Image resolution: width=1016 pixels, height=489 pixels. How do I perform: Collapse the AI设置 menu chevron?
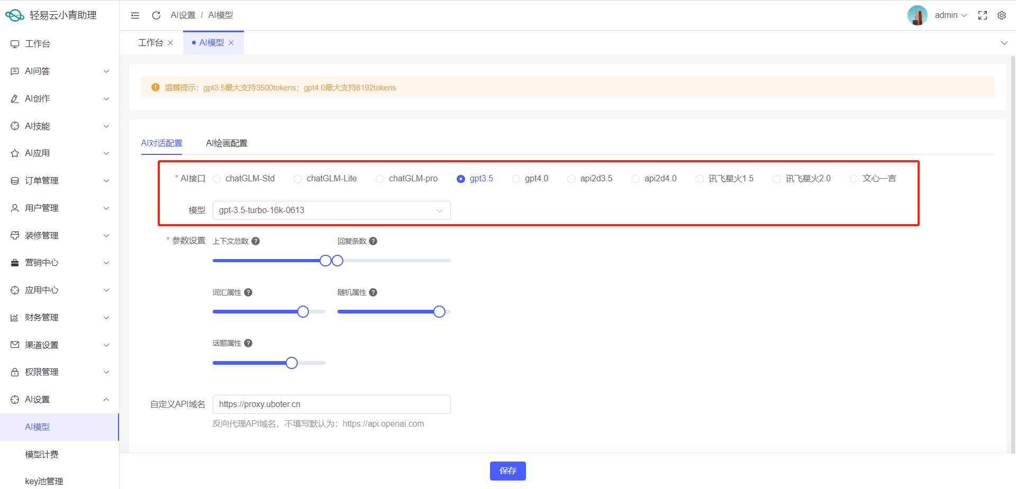point(106,400)
